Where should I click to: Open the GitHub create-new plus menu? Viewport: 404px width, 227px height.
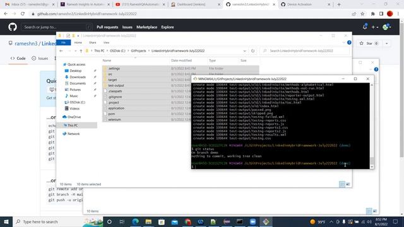pyautogui.click(x=374, y=26)
